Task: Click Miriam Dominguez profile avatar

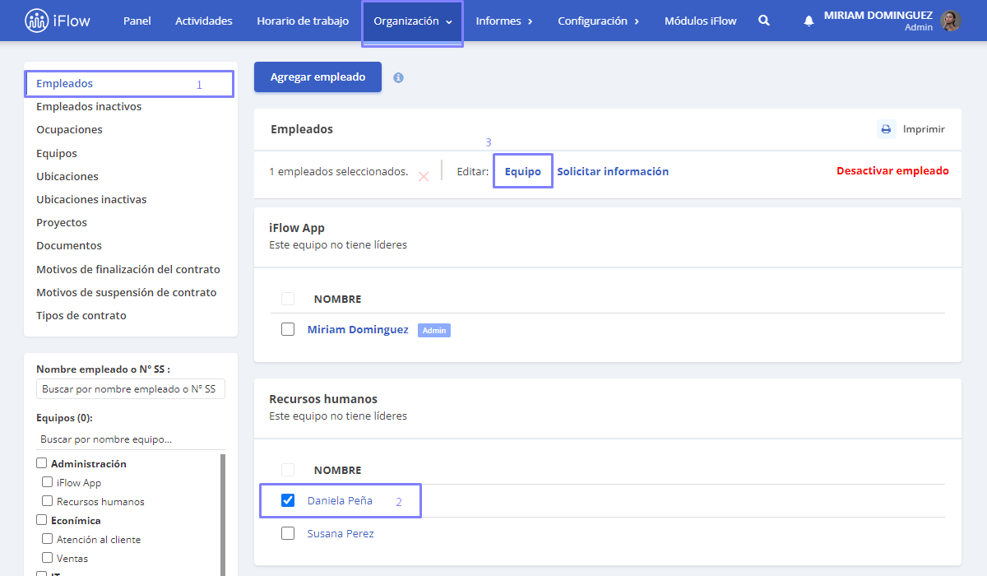Action: tap(951, 21)
